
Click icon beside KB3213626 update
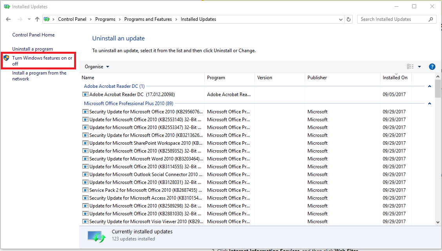tap(85, 135)
